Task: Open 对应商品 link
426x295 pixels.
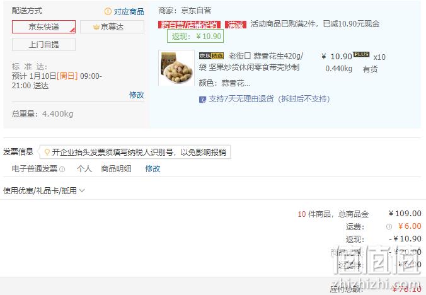Action: click(x=129, y=12)
